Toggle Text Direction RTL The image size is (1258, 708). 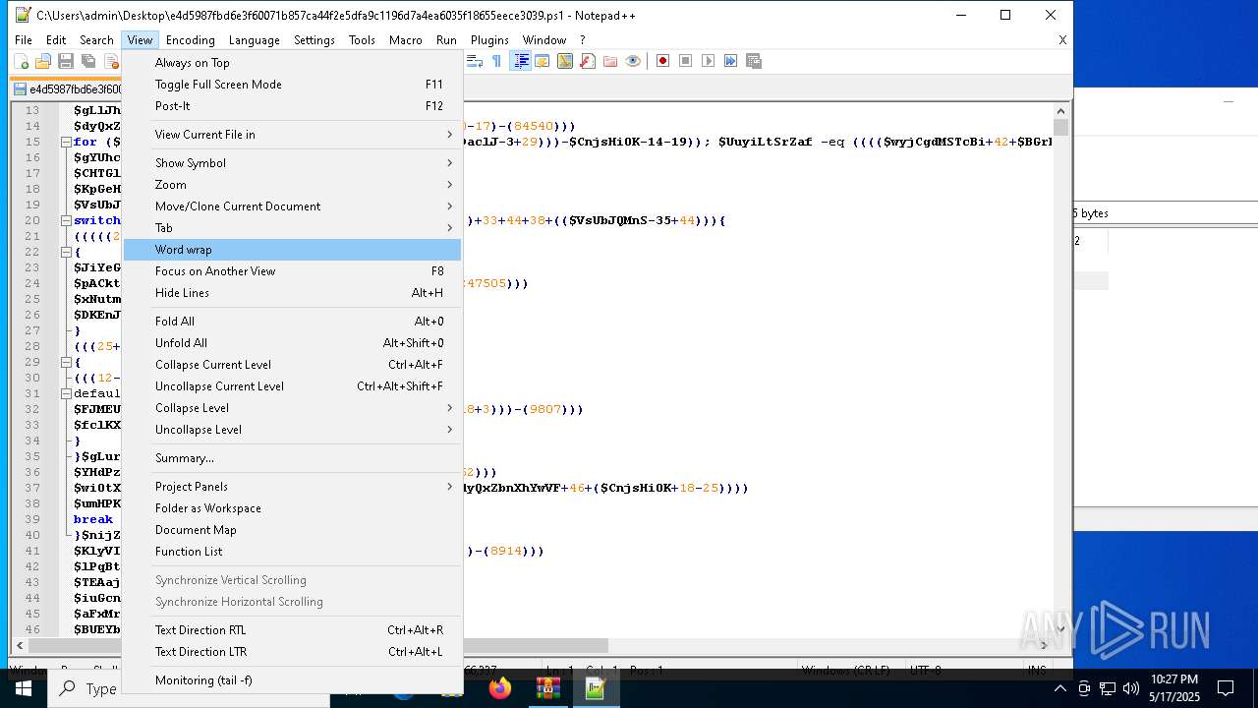click(292, 630)
